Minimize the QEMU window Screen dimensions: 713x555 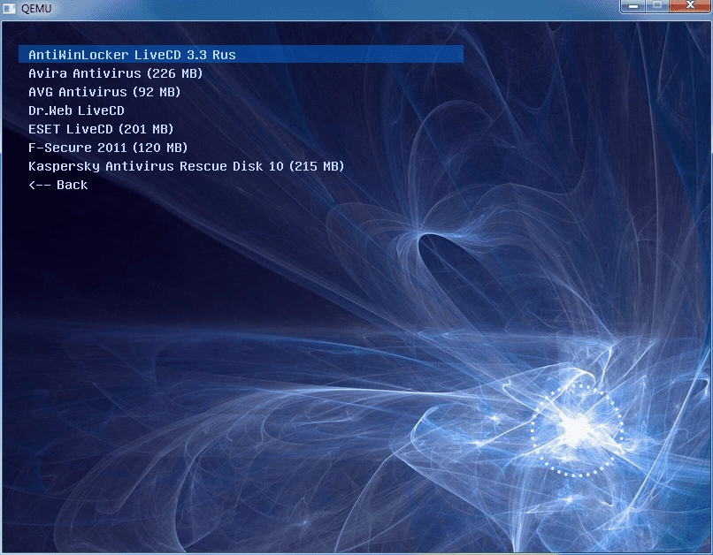pyautogui.click(x=633, y=6)
